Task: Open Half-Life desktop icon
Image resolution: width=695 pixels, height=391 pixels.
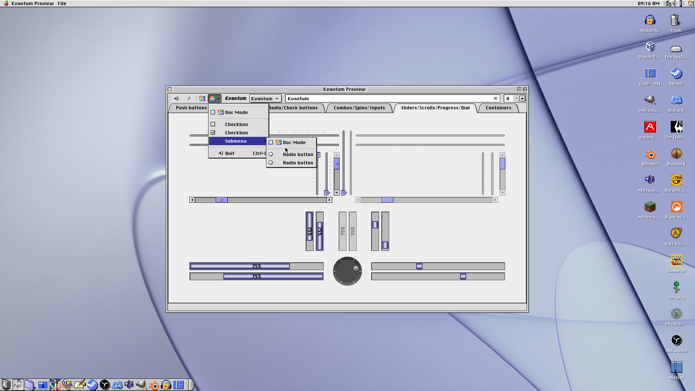Action: pyautogui.click(x=676, y=237)
